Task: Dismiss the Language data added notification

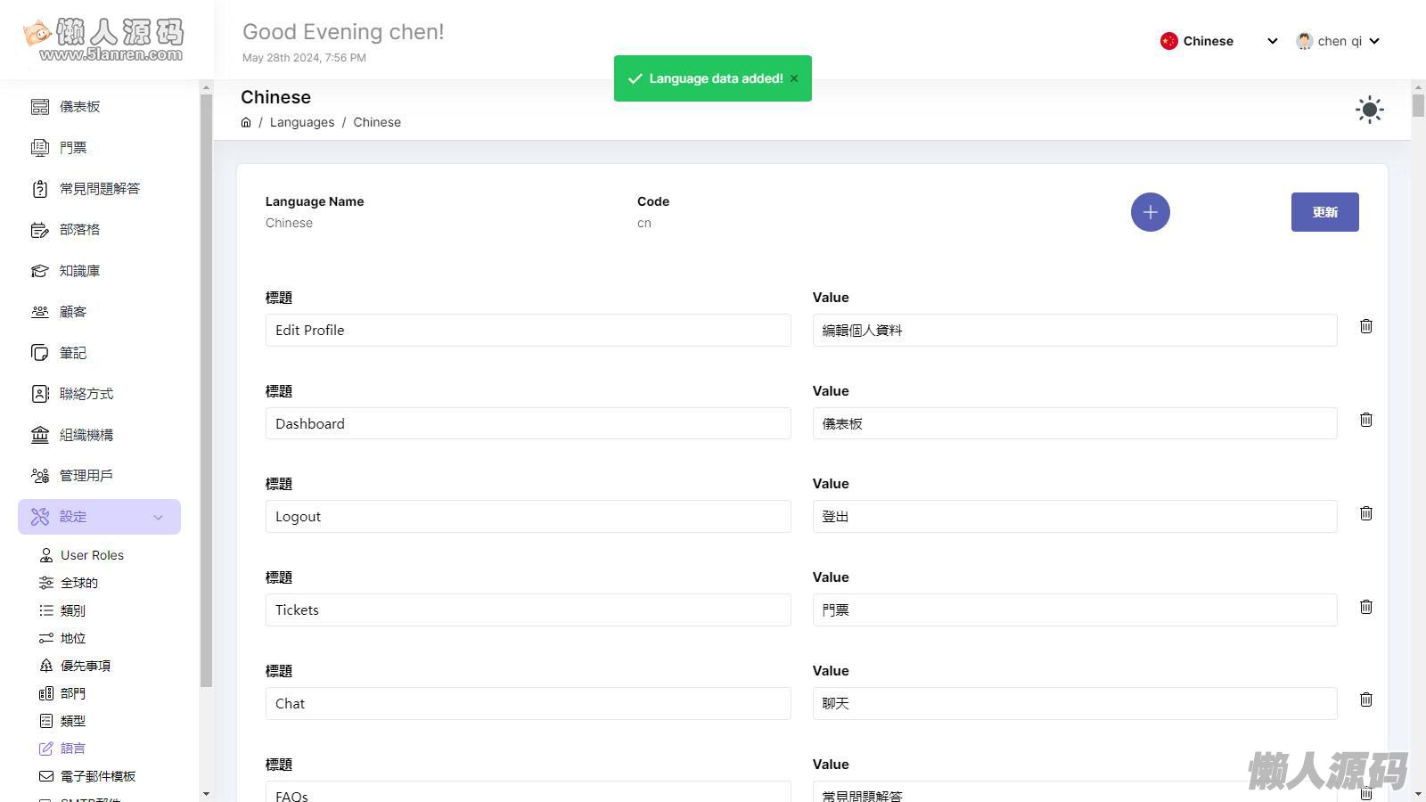Action: [x=793, y=78]
